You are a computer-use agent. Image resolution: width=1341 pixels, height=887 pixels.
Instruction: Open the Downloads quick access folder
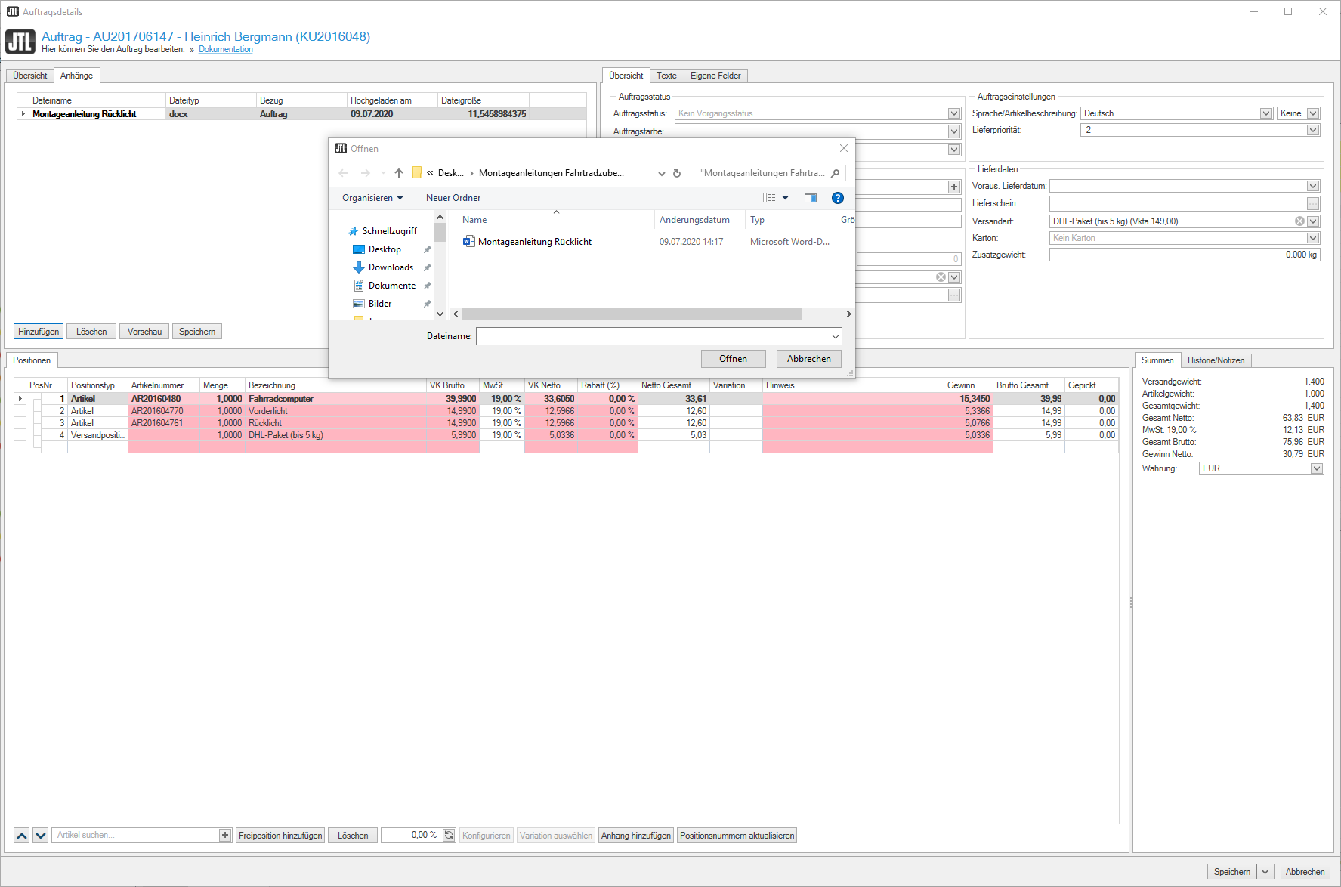pyautogui.click(x=391, y=267)
